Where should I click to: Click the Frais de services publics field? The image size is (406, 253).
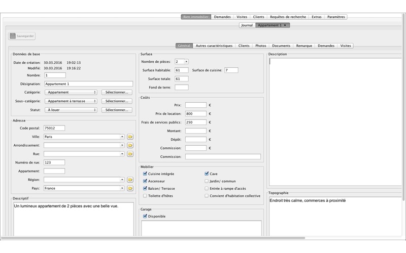click(196, 122)
